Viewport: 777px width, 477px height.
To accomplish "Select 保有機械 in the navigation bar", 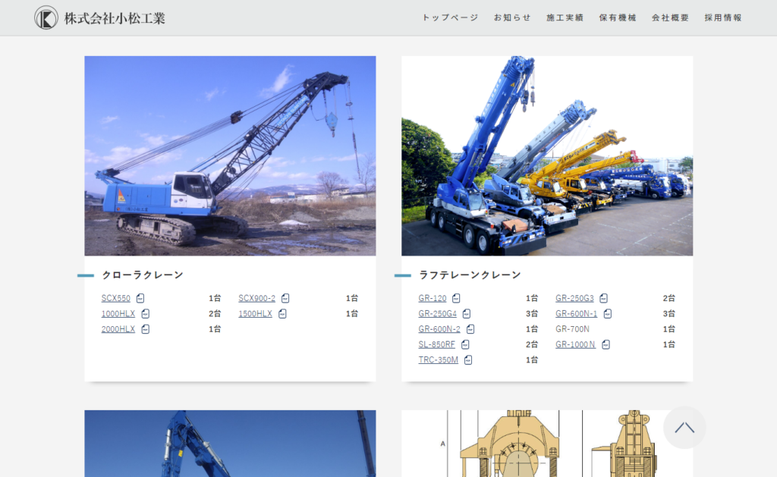I will pos(618,18).
